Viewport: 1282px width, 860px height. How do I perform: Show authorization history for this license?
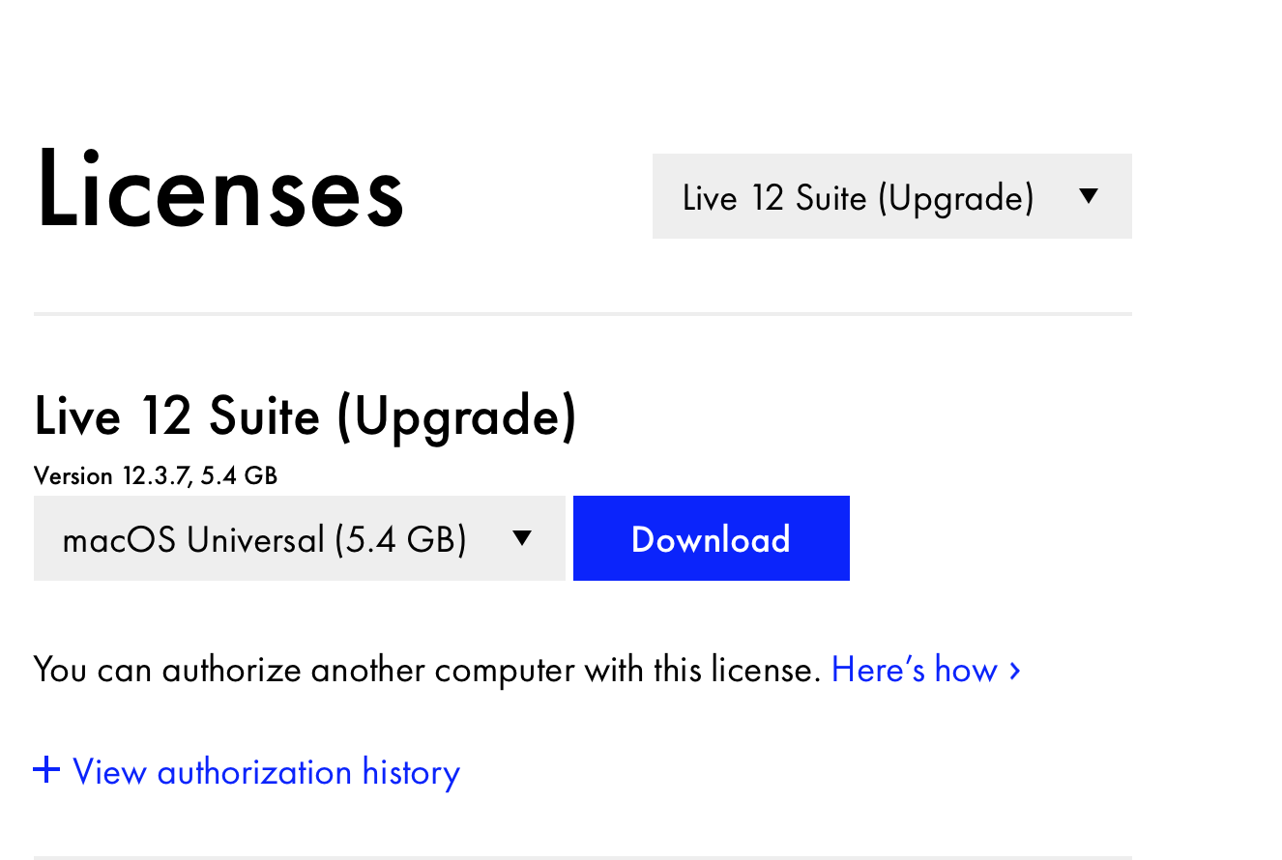tap(247, 771)
